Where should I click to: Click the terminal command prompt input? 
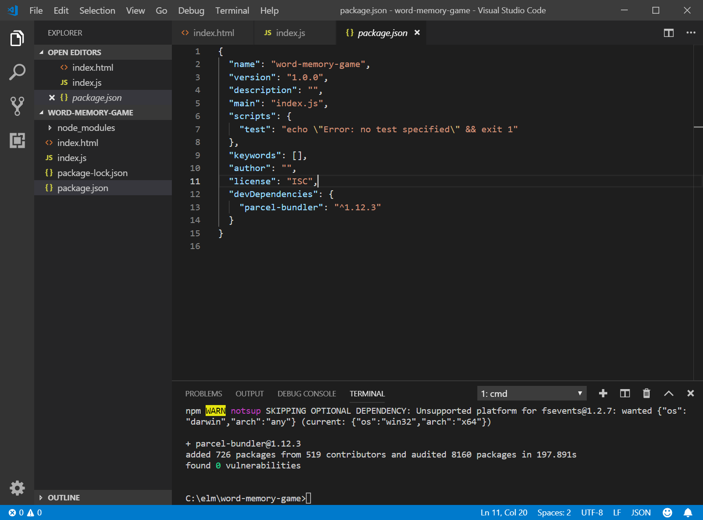tap(309, 498)
